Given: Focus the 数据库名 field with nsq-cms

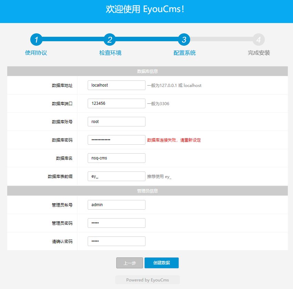Looking at the screenshot, I should 117,158.
